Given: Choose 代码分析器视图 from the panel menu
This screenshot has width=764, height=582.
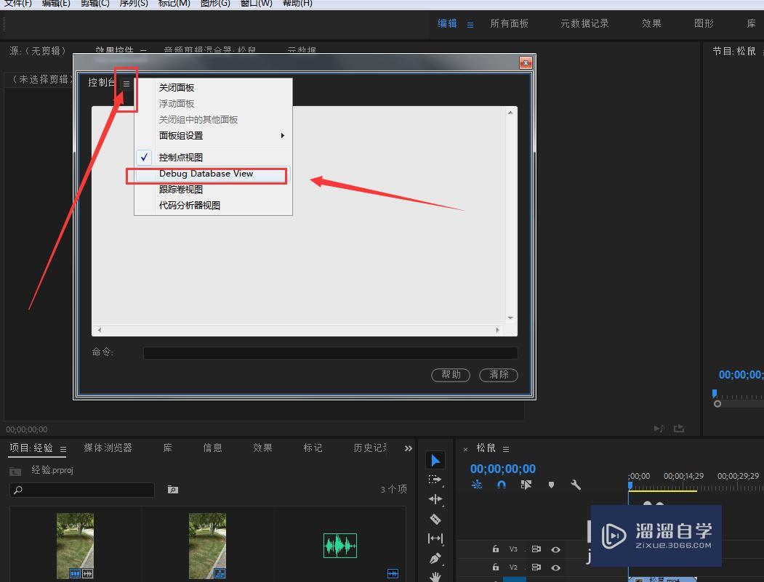Looking at the screenshot, I should (213, 206).
